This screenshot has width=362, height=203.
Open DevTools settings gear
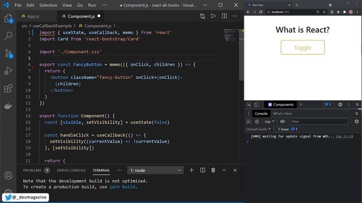[340, 104]
